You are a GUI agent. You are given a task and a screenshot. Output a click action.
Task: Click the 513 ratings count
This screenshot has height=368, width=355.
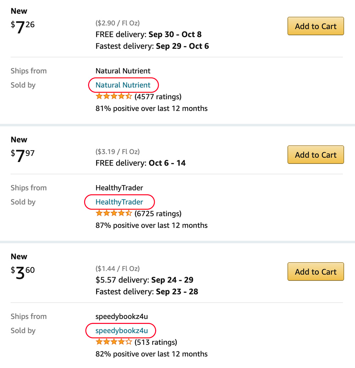click(156, 342)
